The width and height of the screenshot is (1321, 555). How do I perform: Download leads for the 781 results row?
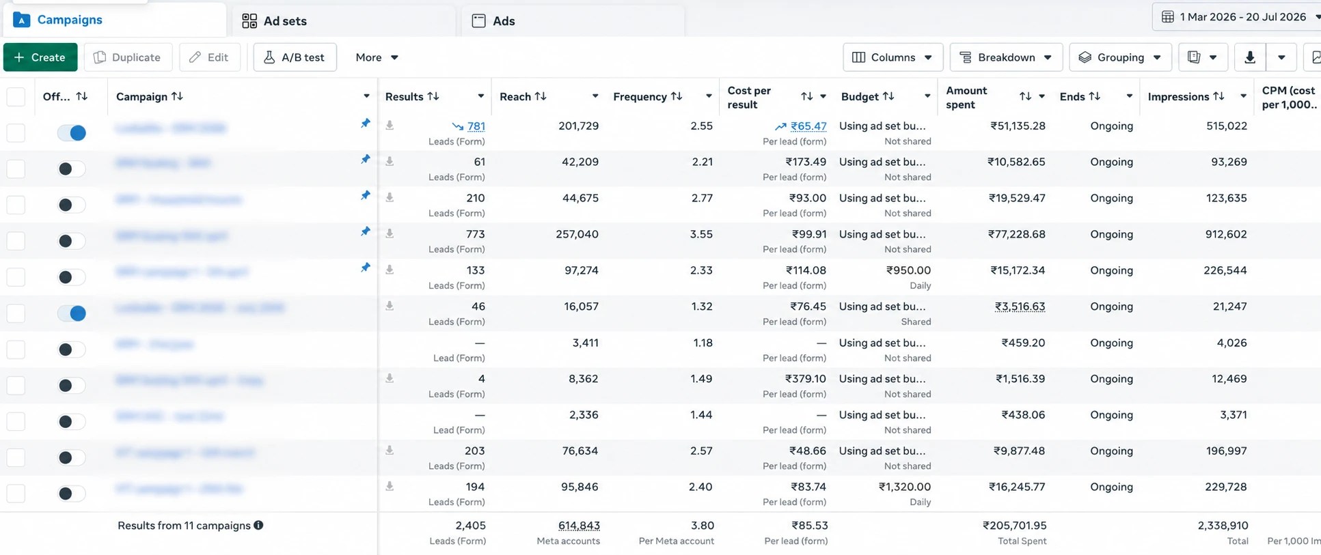(390, 125)
